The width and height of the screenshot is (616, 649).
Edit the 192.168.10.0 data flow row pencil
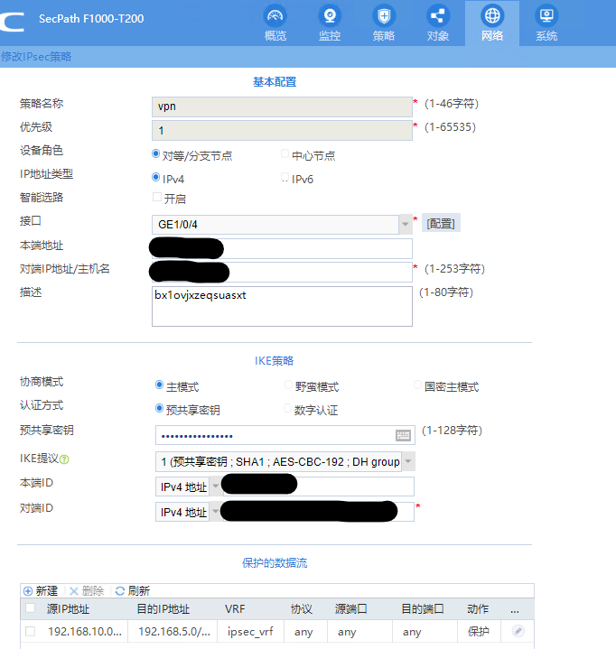point(518,631)
